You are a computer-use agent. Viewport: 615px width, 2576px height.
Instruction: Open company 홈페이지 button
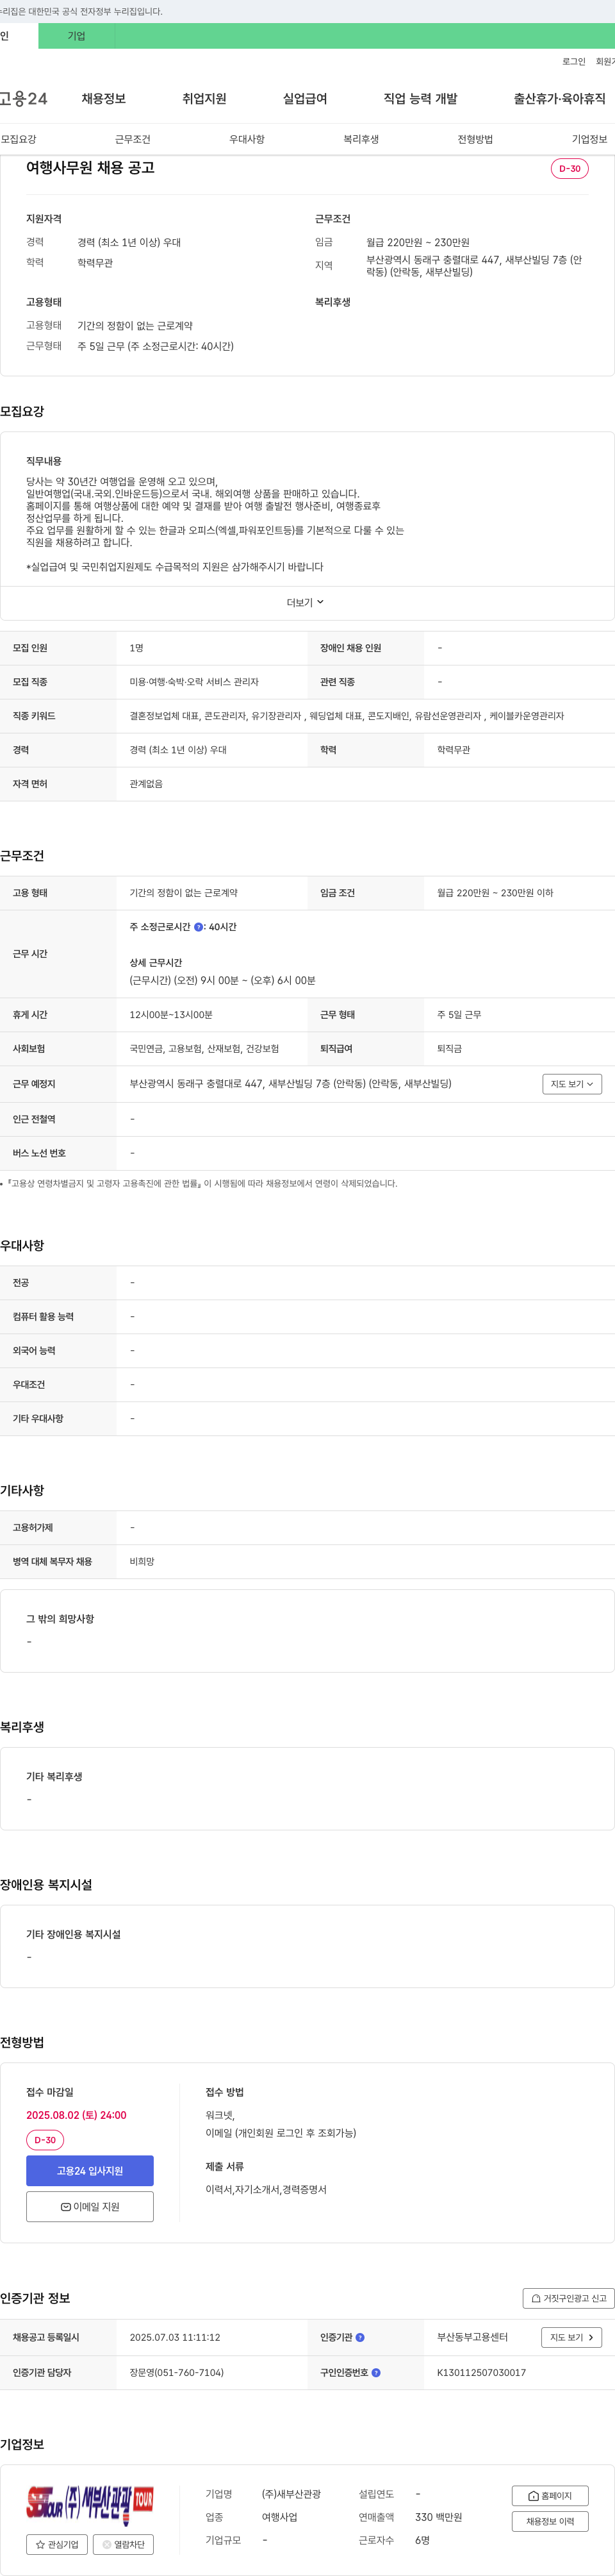[x=550, y=2495]
